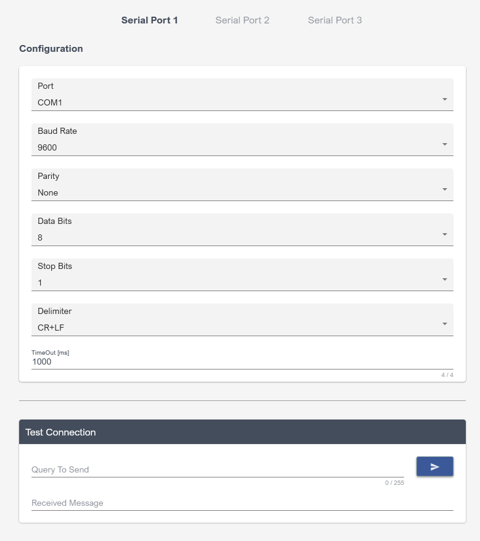Viewport: 480px width, 541px height.
Task: Click the None parity value
Action: pos(48,192)
